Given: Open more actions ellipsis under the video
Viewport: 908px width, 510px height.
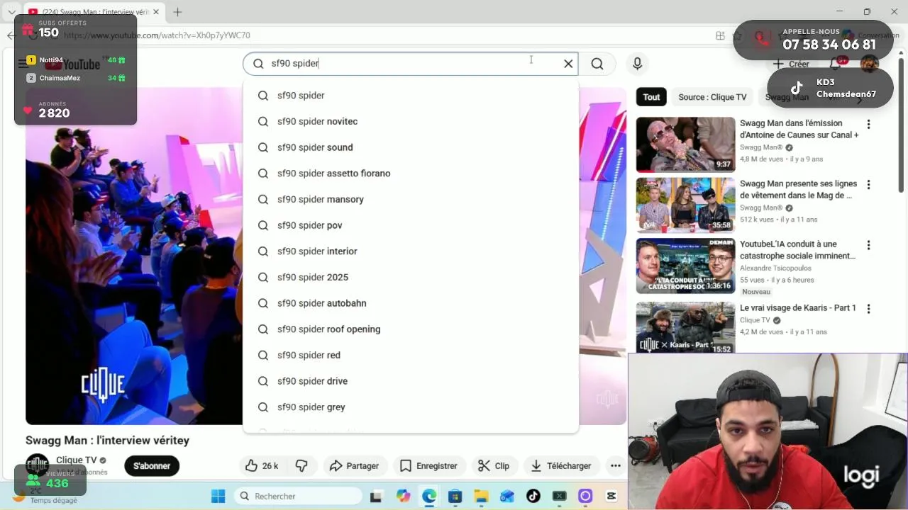Looking at the screenshot, I should point(616,466).
